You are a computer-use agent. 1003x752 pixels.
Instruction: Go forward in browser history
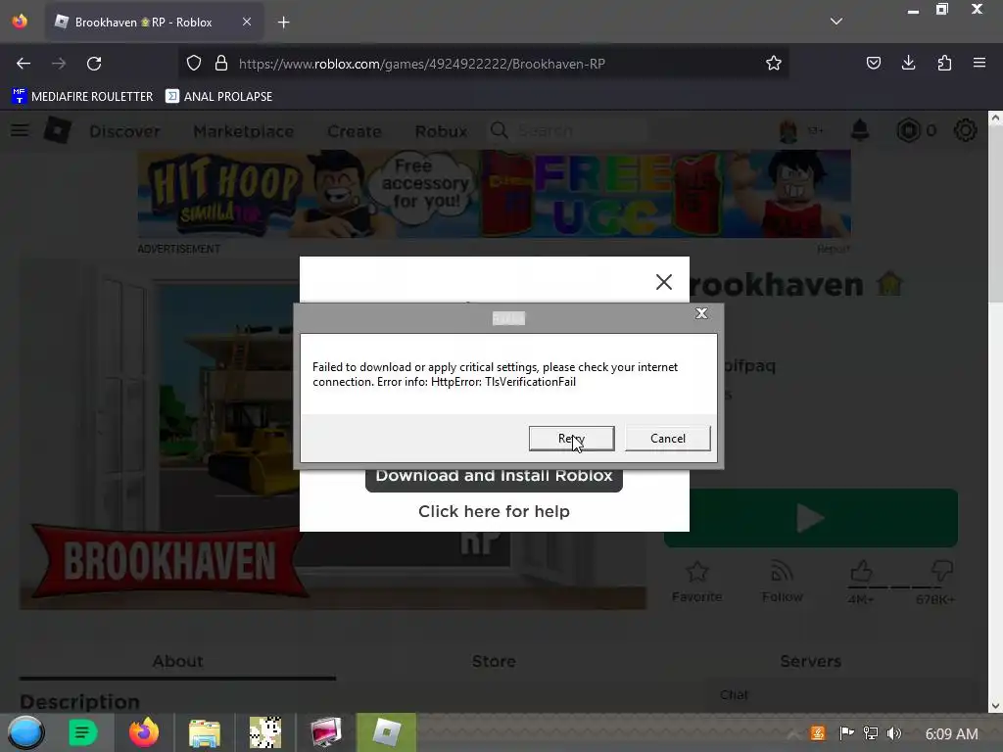point(59,64)
